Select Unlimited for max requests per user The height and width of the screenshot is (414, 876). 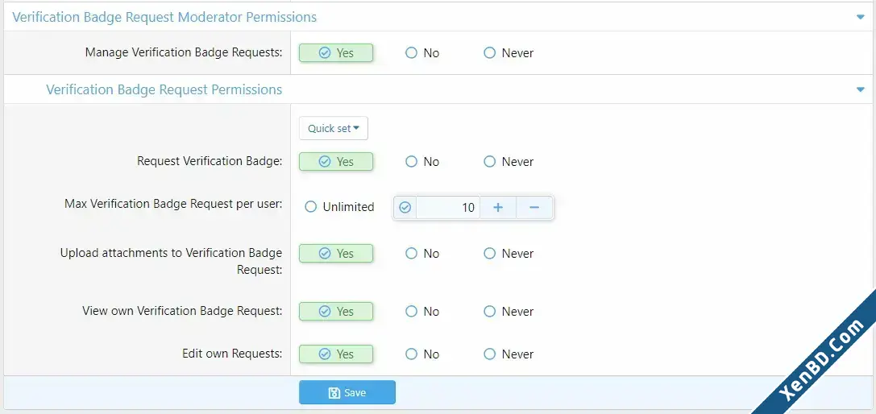click(x=339, y=207)
